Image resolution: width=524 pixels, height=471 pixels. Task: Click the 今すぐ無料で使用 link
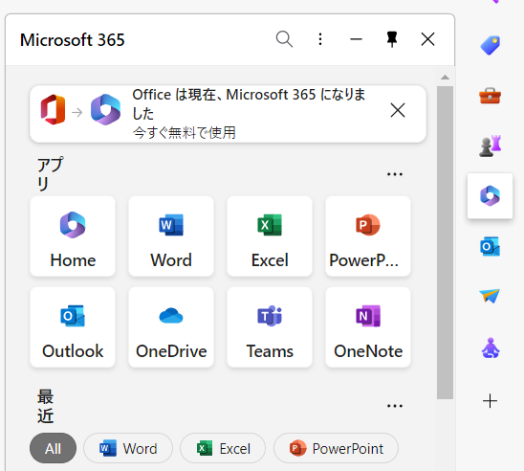tap(185, 133)
